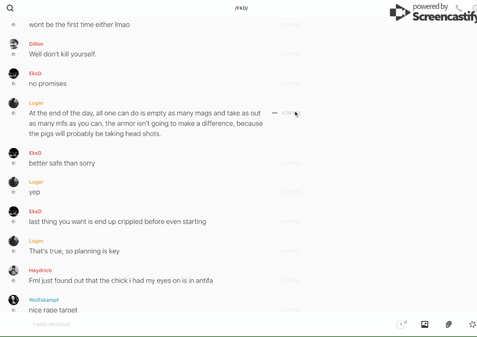Image resolution: width=477 pixels, height=337 pixels.
Task: Click the add picture icon
Action: [424, 324]
